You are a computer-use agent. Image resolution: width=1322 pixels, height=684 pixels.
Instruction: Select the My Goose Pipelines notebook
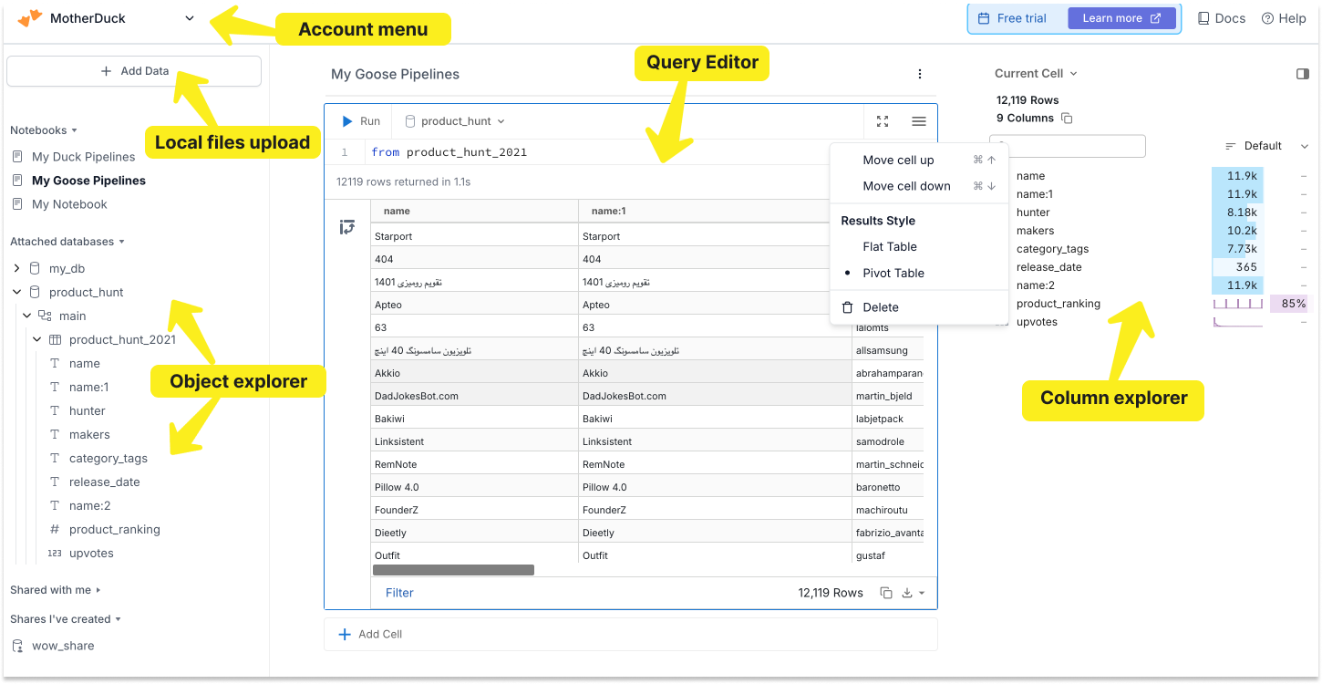tap(88, 181)
